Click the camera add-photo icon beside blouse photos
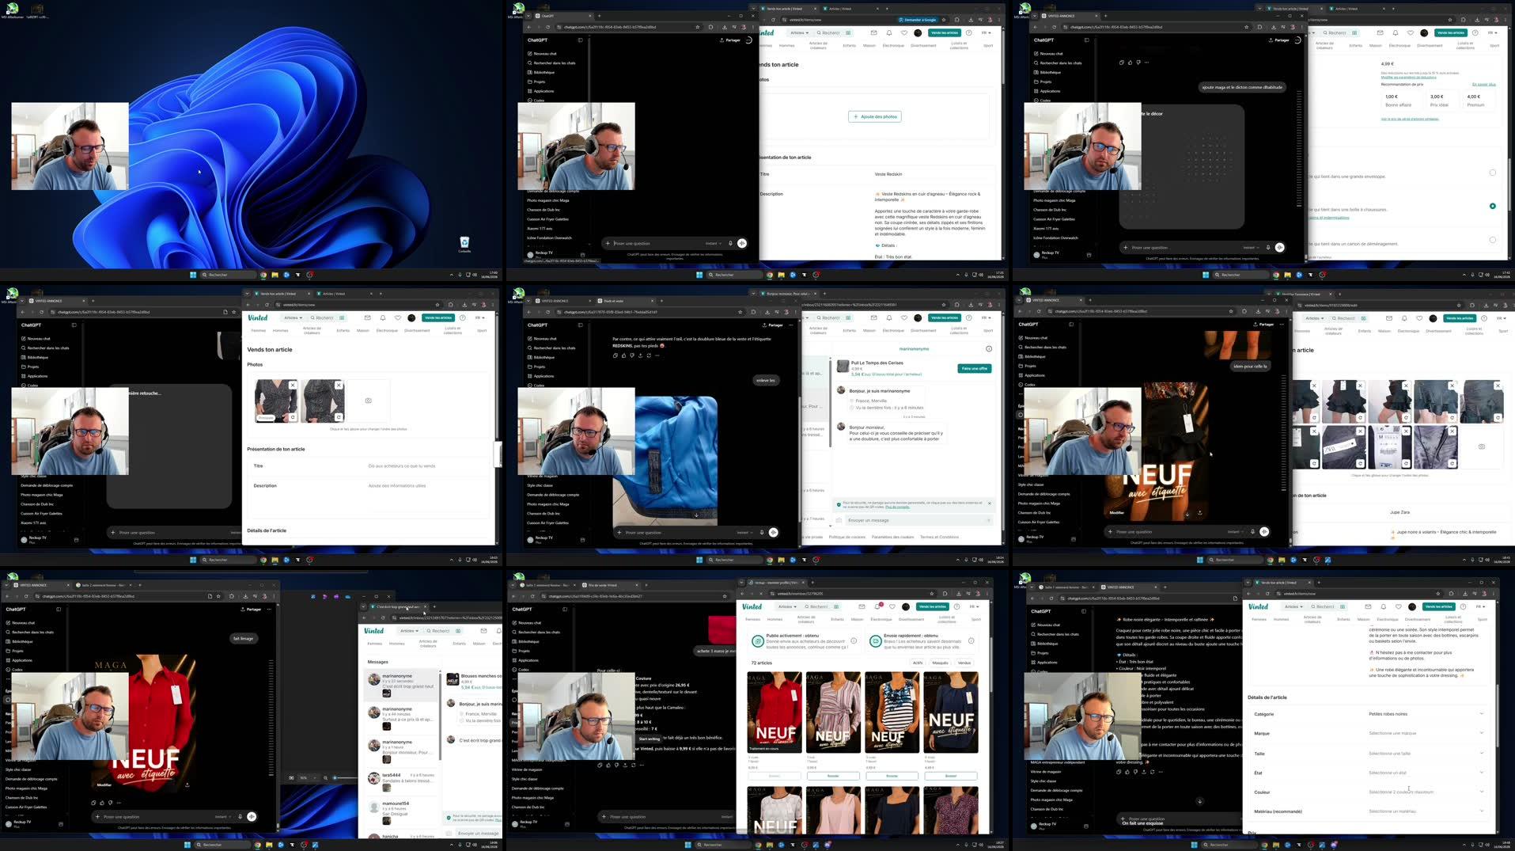 click(368, 401)
